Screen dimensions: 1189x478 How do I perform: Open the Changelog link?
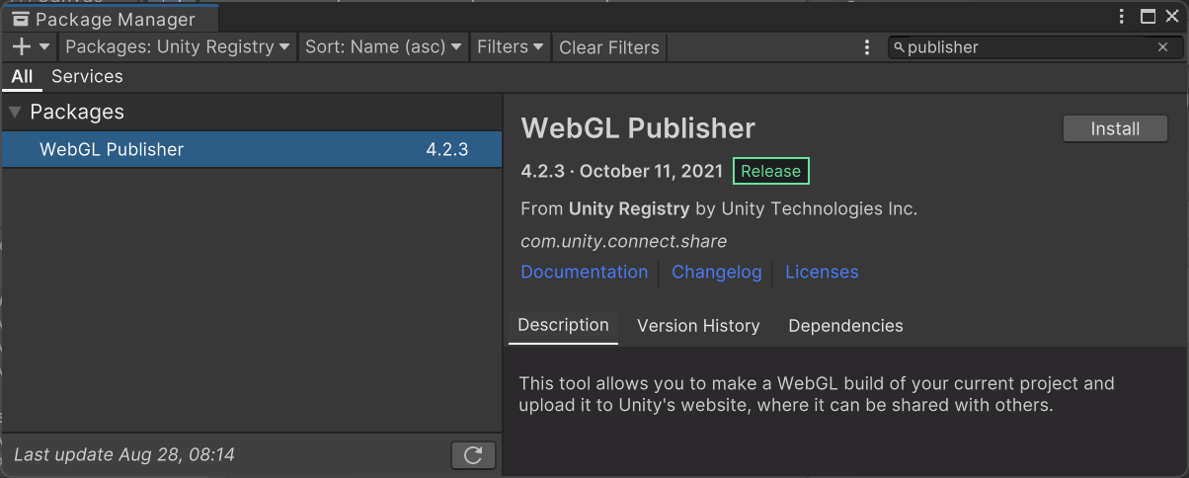pyautogui.click(x=716, y=272)
